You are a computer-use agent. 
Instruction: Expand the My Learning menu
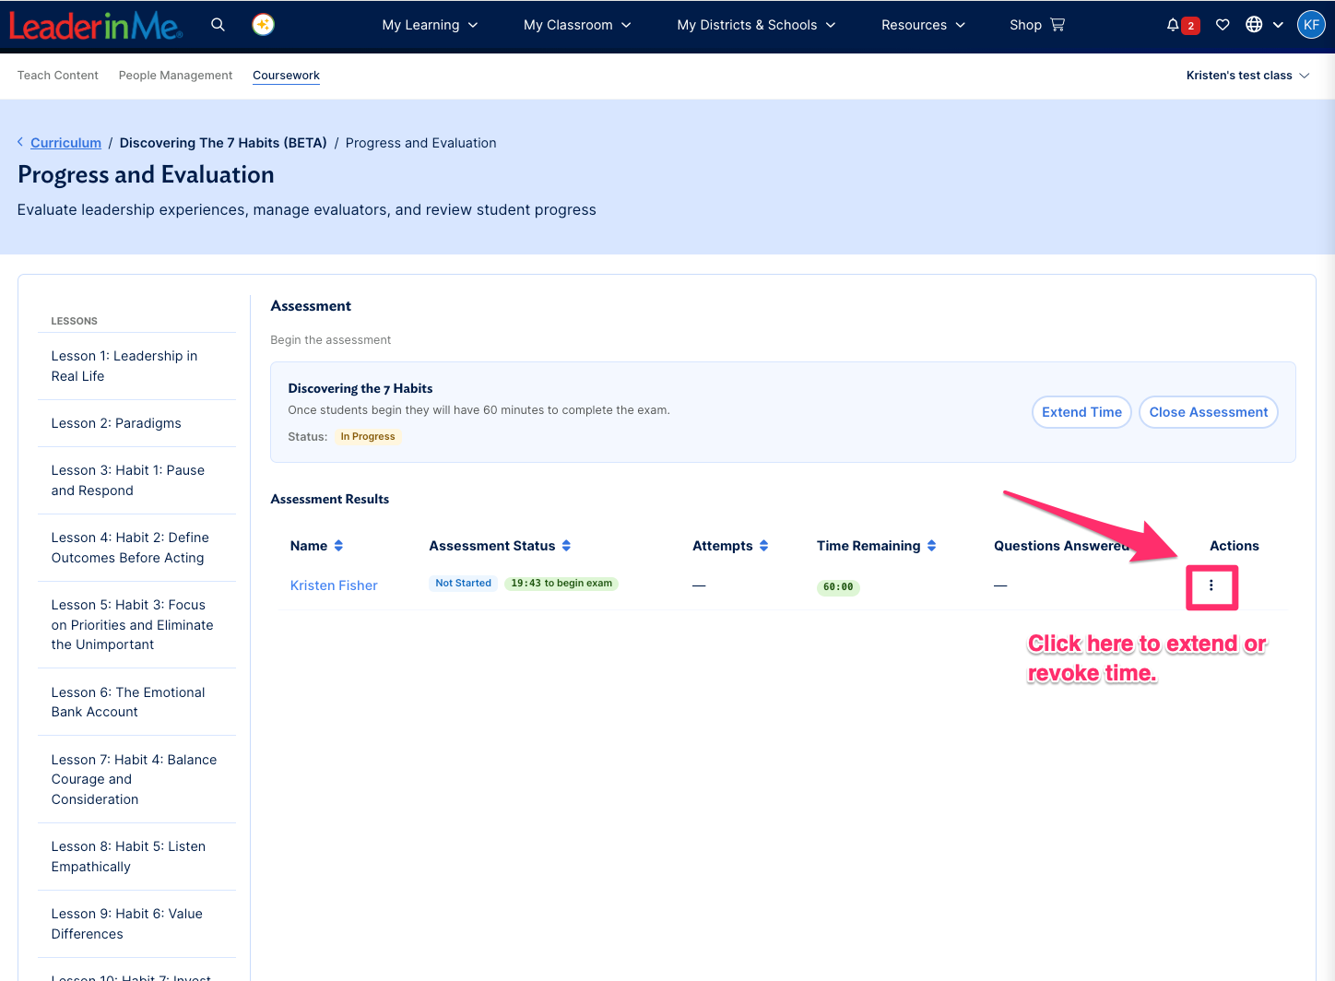tap(430, 25)
